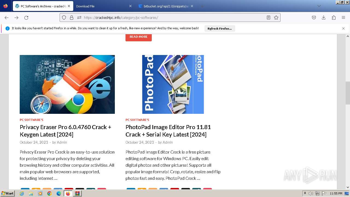Bookmark this page with the star
Image resolution: width=350 pixels, height=197 pixels.
[276, 18]
